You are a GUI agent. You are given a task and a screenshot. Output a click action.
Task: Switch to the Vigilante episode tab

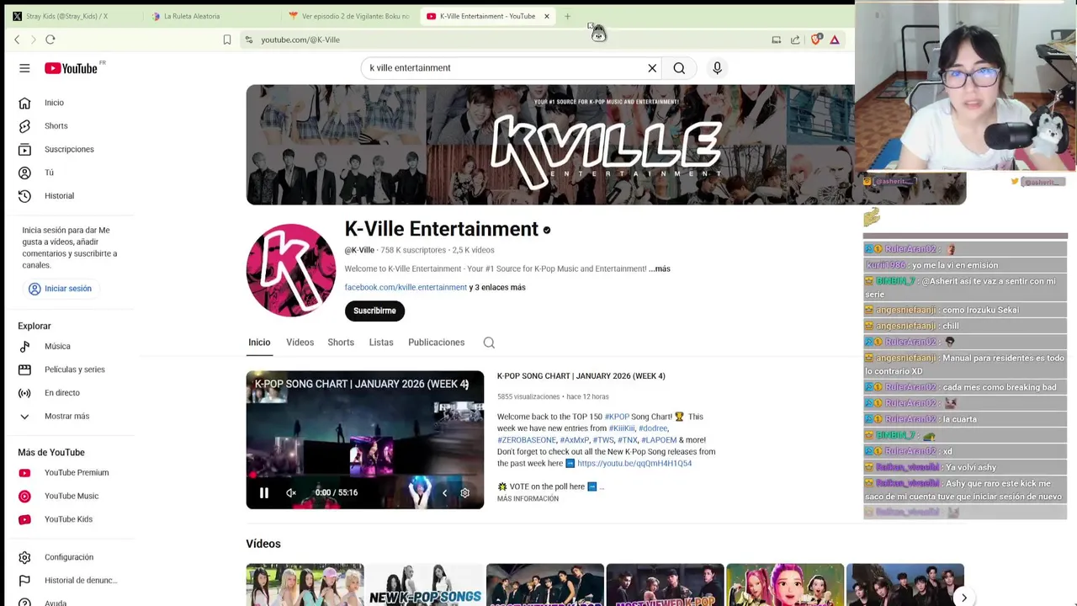pyautogui.click(x=350, y=16)
